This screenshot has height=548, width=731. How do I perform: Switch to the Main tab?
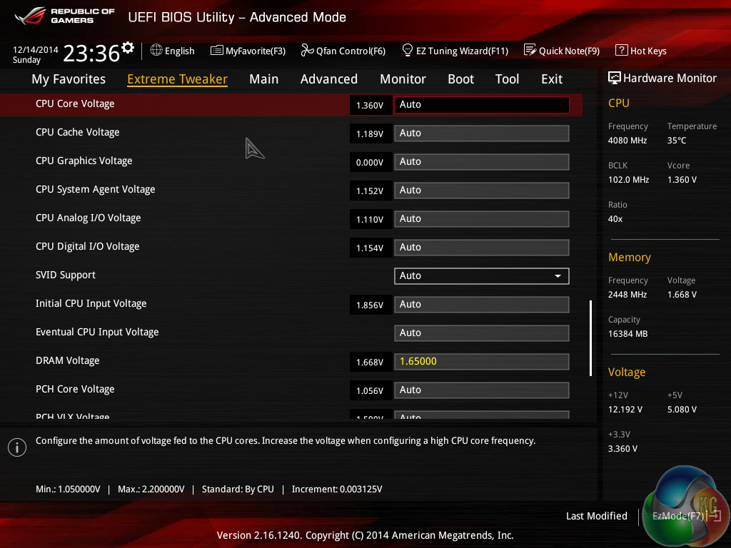tap(264, 79)
